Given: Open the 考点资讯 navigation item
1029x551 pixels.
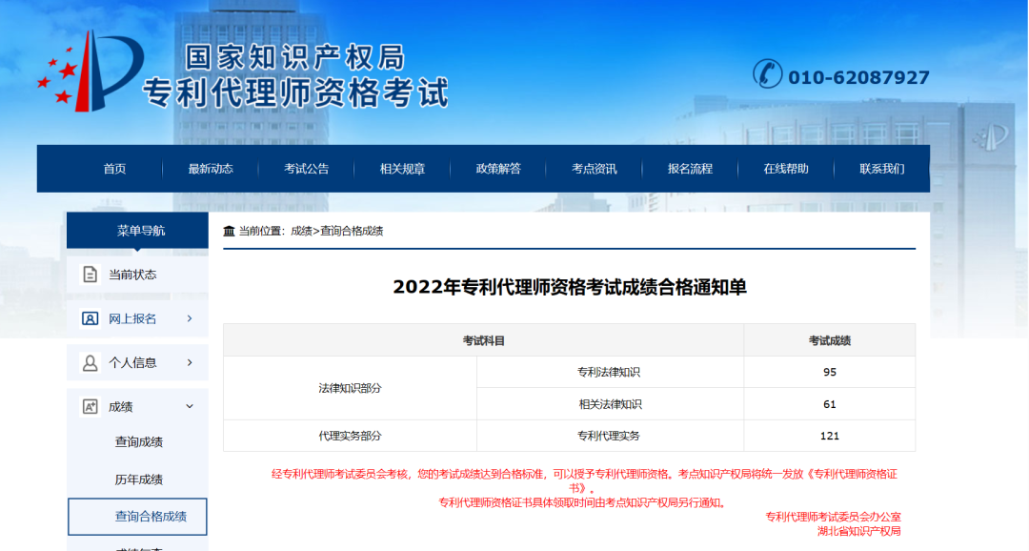Looking at the screenshot, I should 594,169.
